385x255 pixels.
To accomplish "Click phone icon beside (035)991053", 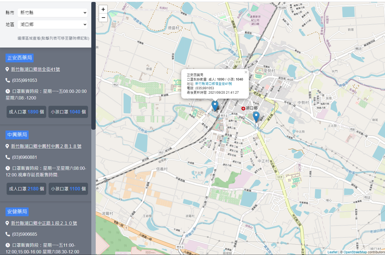I will (8, 80).
